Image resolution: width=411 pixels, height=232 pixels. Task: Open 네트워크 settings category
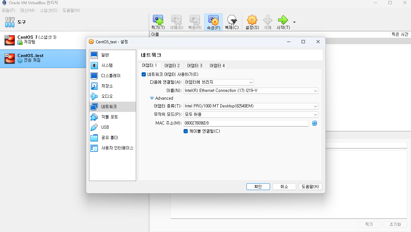(x=113, y=106)
